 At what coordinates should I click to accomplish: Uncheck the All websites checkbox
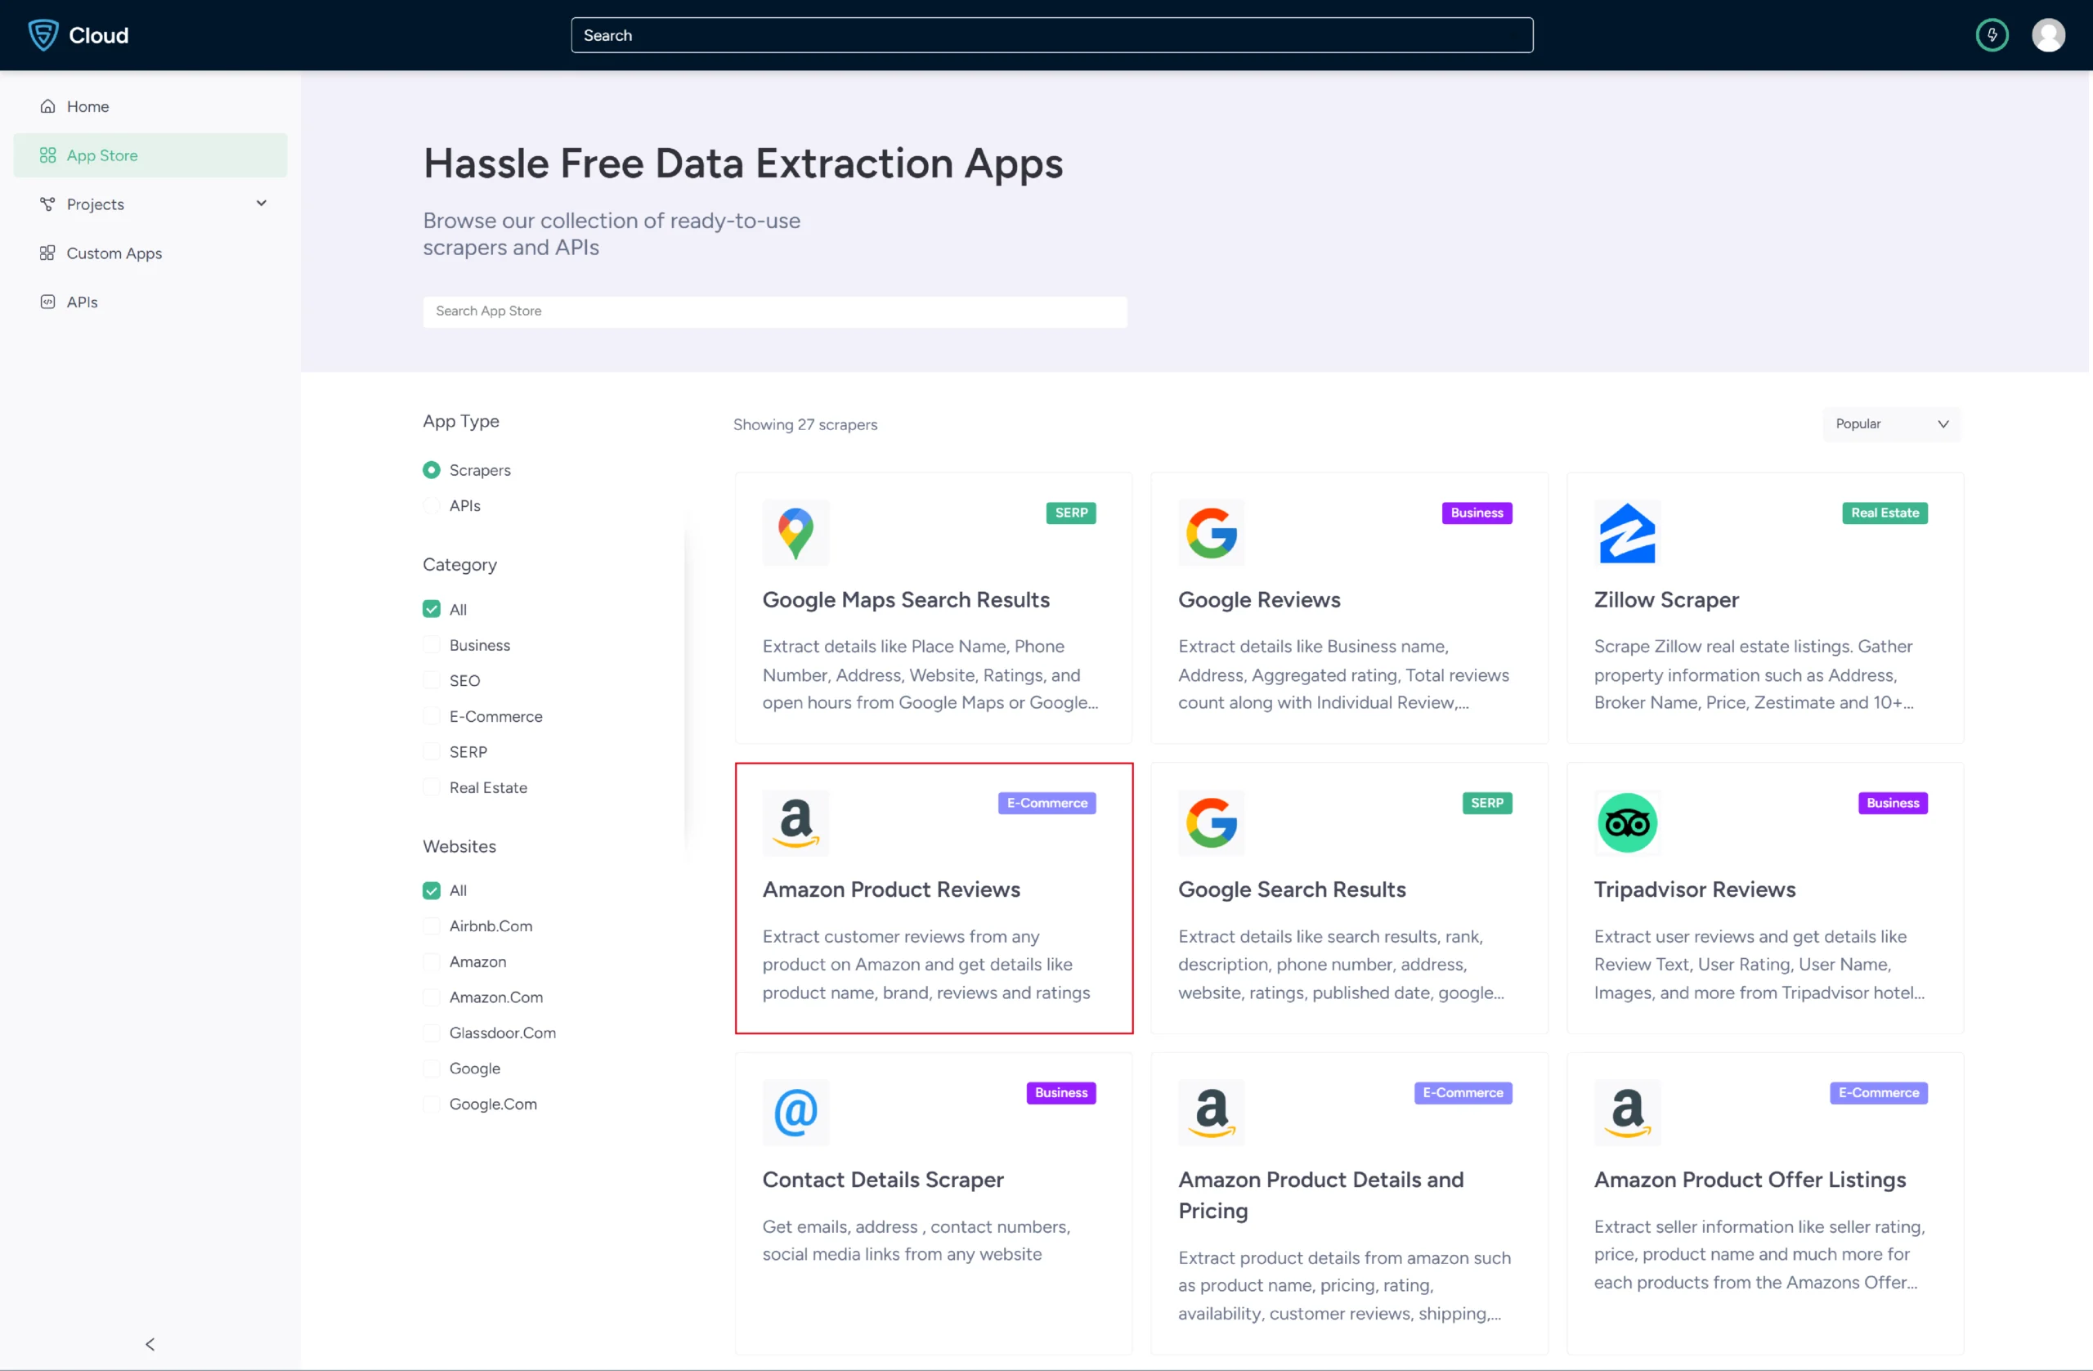(x=431, y=890)
